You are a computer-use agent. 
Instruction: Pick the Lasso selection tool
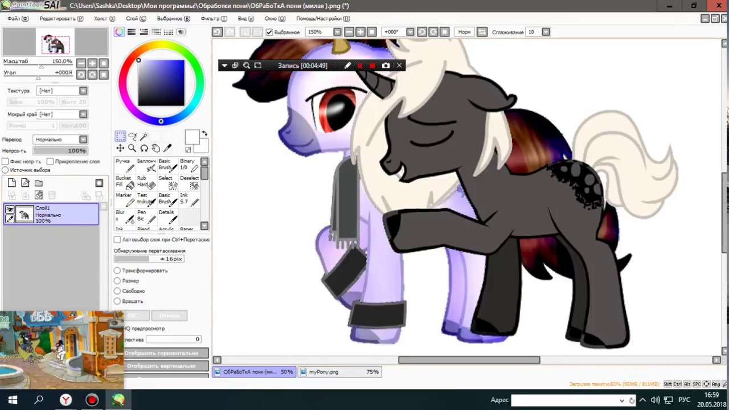point(132,136)
